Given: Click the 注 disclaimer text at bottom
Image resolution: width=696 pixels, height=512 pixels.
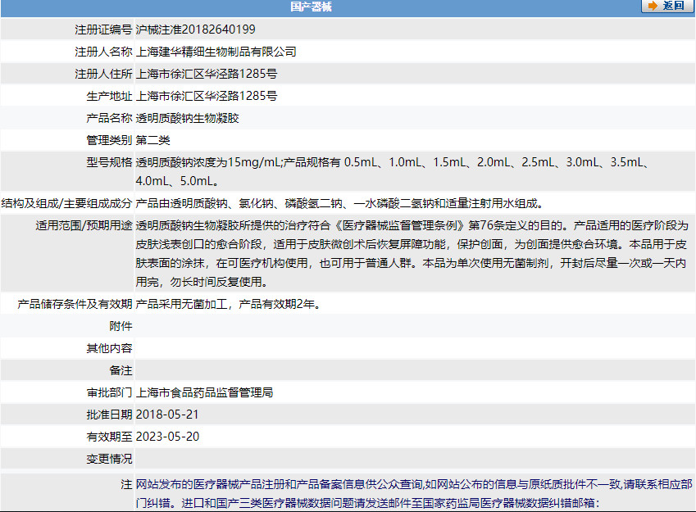Looking at the screenshot, I should pyautogui.click(x=410, y=493).
